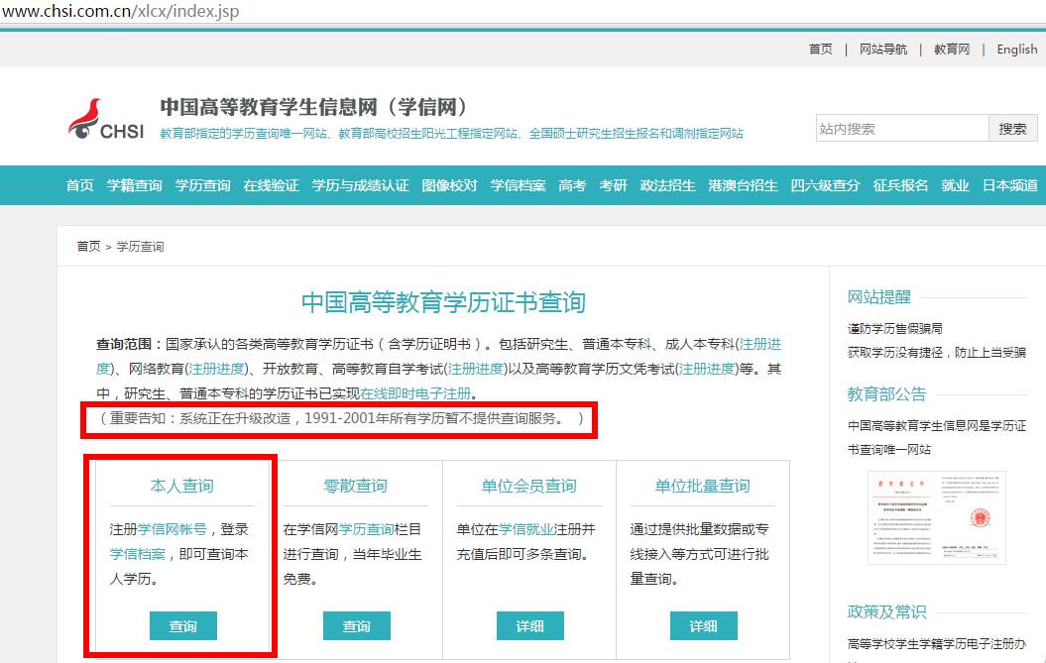Open the 谨防学历售假骗局 notice
Screen dimensions: 1046x663
point(895,328)
